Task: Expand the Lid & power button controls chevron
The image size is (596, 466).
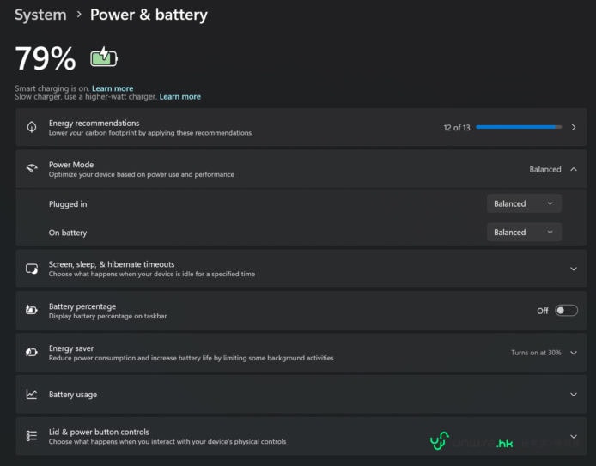Action: point(574,436)
